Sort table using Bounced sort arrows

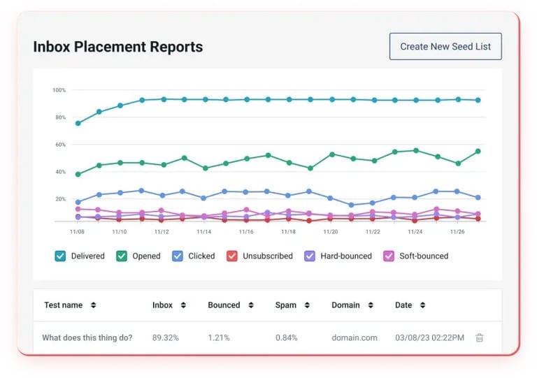click(251, 305)
